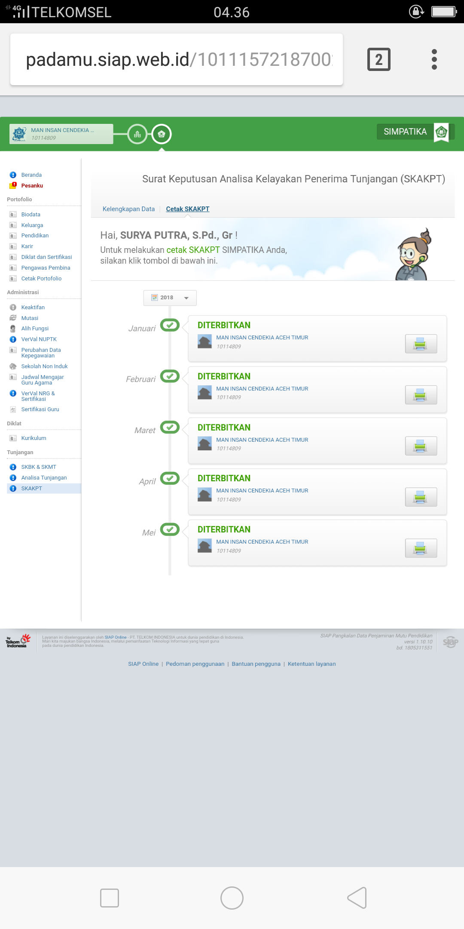Print the Januari SKAKPT document
This screenshot has width=464, height=929.
(x=421, y=344)
